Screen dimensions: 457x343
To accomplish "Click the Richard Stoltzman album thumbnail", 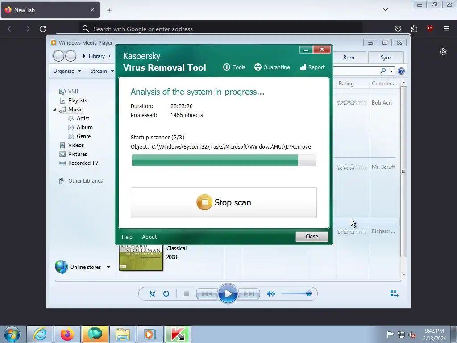I will click(x=141, y=258).
